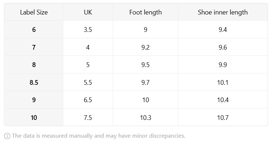
Task: Select label size 8.5 row
Action: 136,82
